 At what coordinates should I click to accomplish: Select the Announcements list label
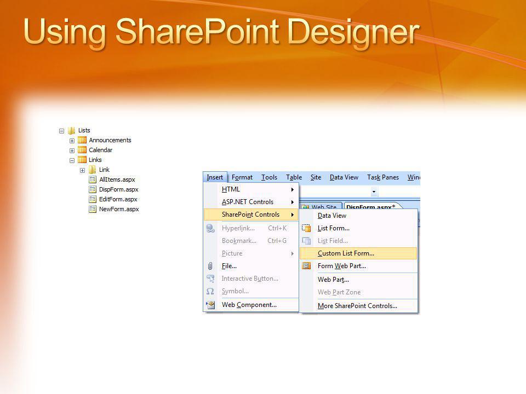pyautogui.click(x=110, y=140)
